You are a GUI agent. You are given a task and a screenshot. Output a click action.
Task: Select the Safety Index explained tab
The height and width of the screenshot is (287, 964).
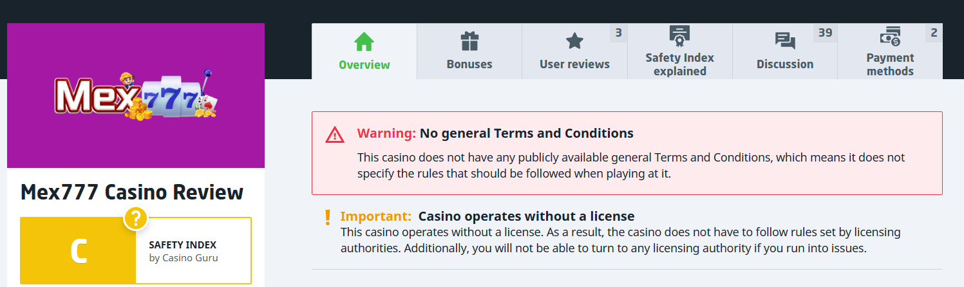(679, 64)
